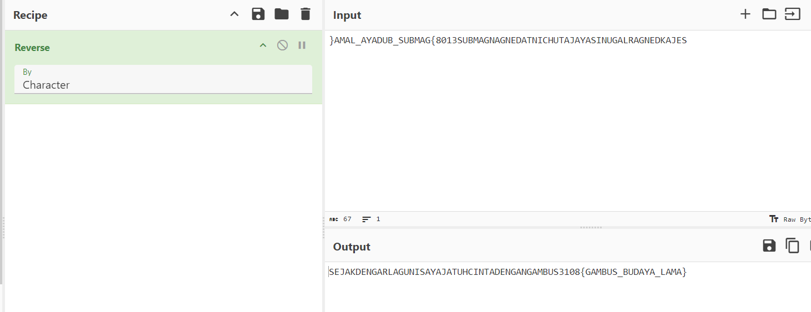The width and height of the screenshot is (811, 312).
Task: Disable the Reverse operation
Action: 283,45
